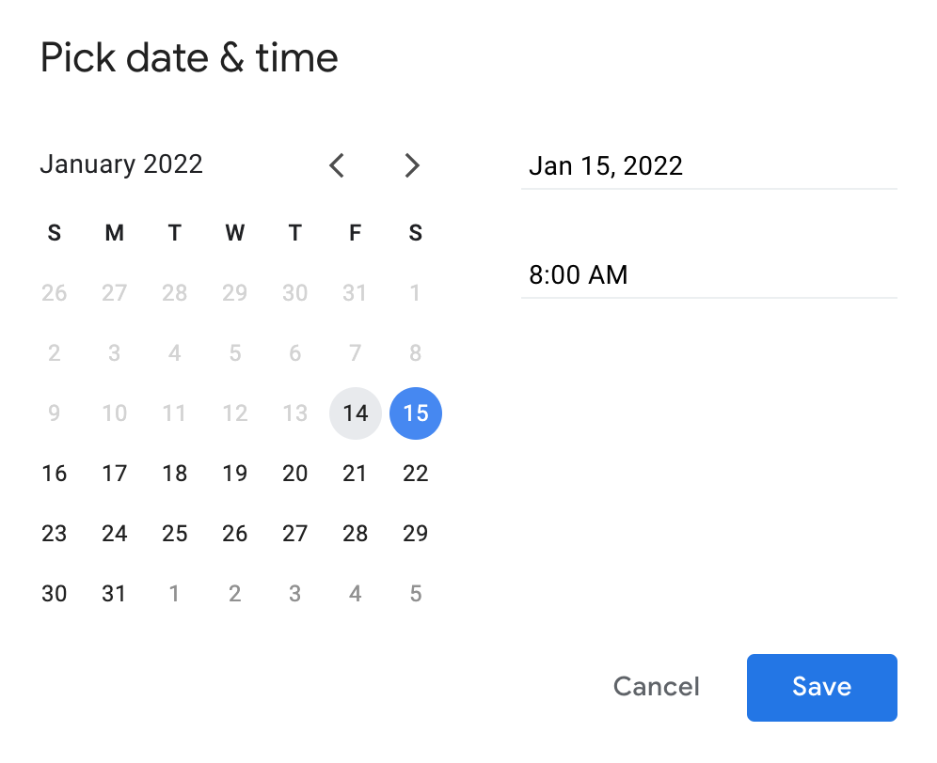Select January 14 on the calendar
The image size is (937, 763).
pyautogui.click(x=356, y=413)
